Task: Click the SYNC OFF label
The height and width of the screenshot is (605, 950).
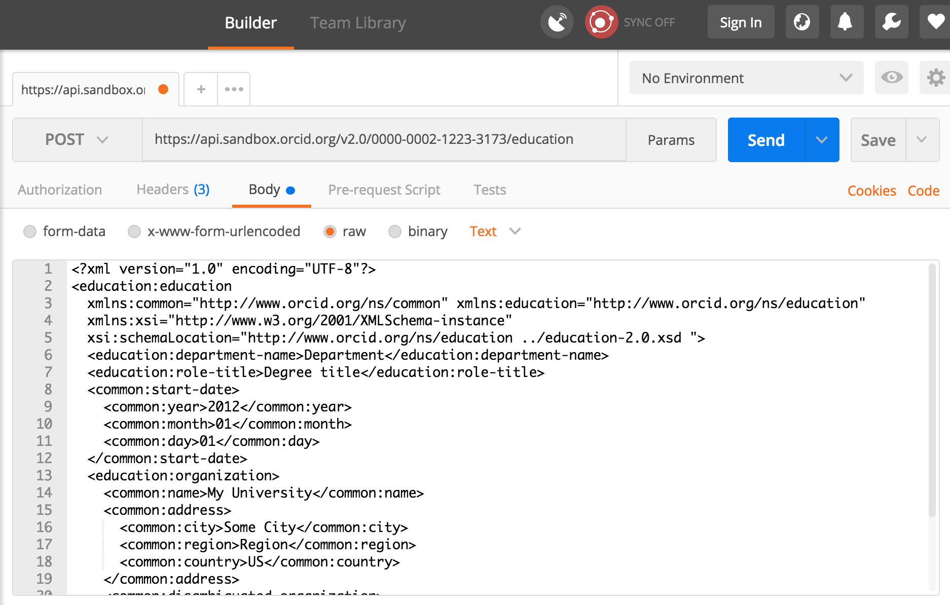Action: pyautogui.click(x=649, y=22)
